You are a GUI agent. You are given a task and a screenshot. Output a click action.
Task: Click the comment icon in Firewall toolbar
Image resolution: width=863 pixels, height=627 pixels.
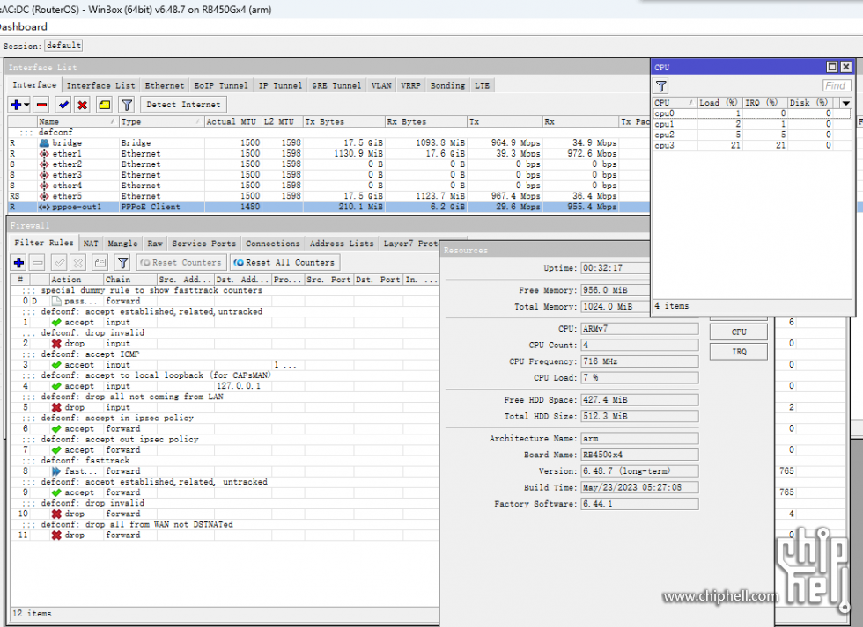point(100,263)
